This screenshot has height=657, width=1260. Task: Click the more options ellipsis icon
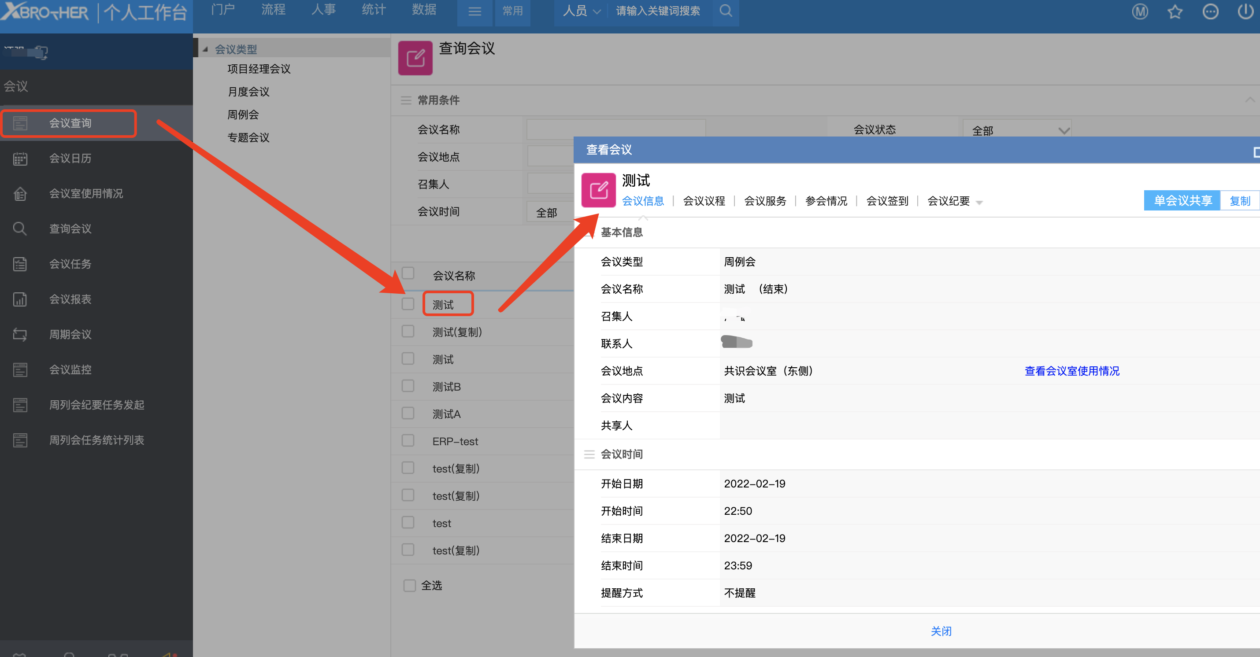[x=1210, y=12]
